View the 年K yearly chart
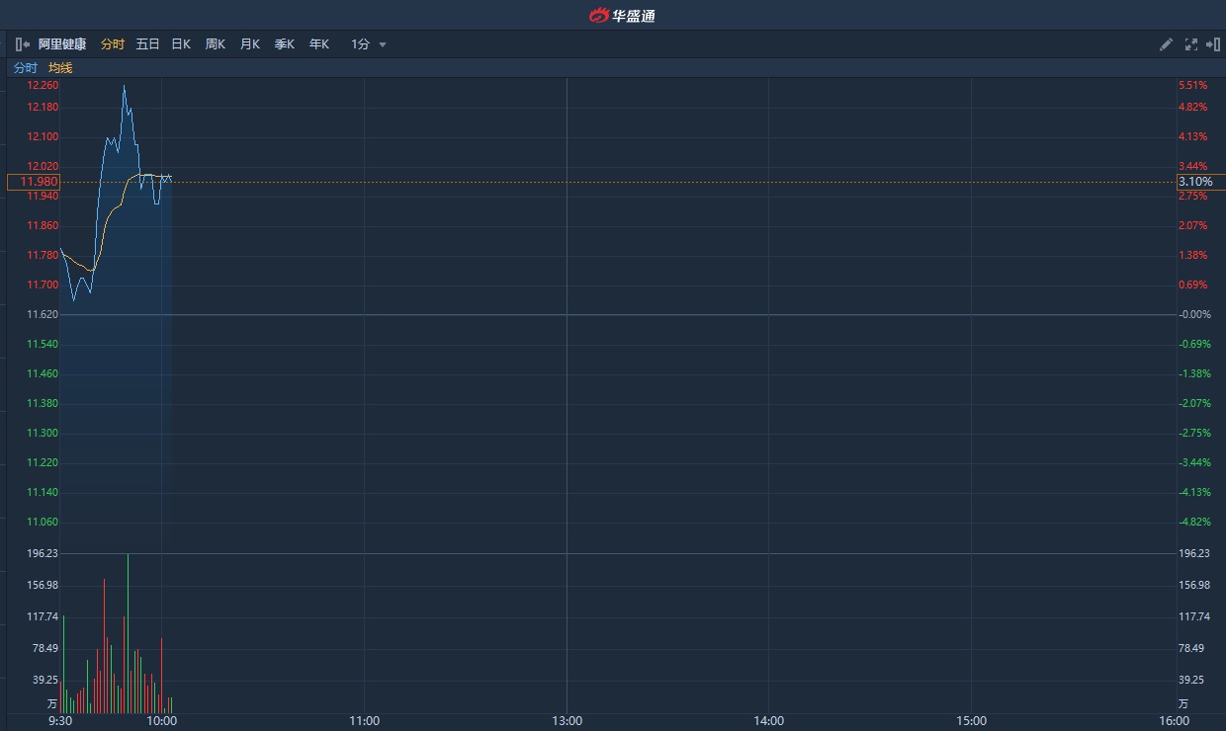This screenshot has height=731, width=1226. click(319, 44)
